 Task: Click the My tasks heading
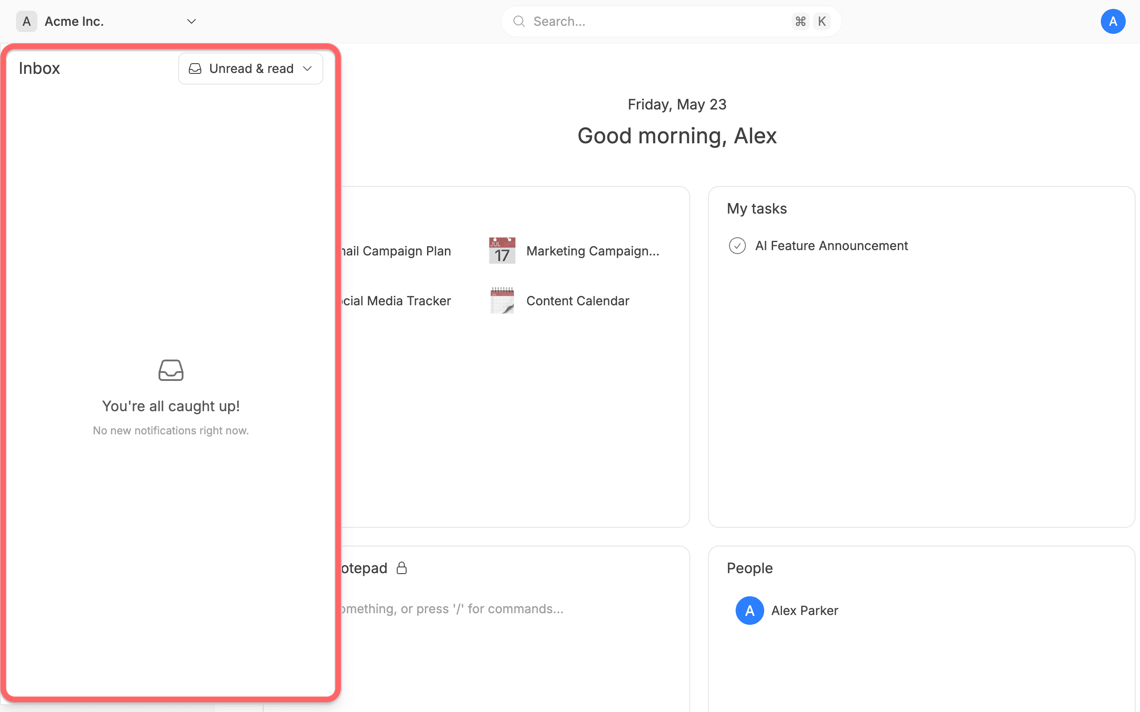tap(757, 209)
